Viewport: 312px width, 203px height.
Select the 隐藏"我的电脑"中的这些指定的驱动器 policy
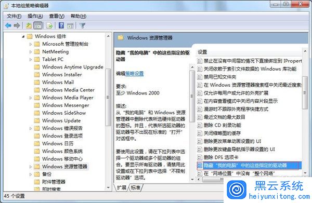(x=249, y=166)
